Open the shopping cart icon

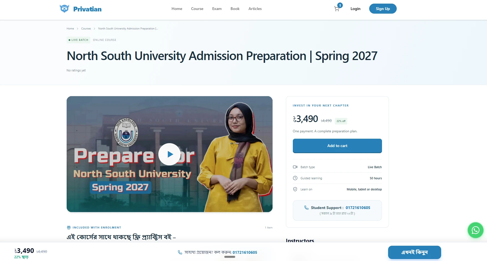pos(337,9)
